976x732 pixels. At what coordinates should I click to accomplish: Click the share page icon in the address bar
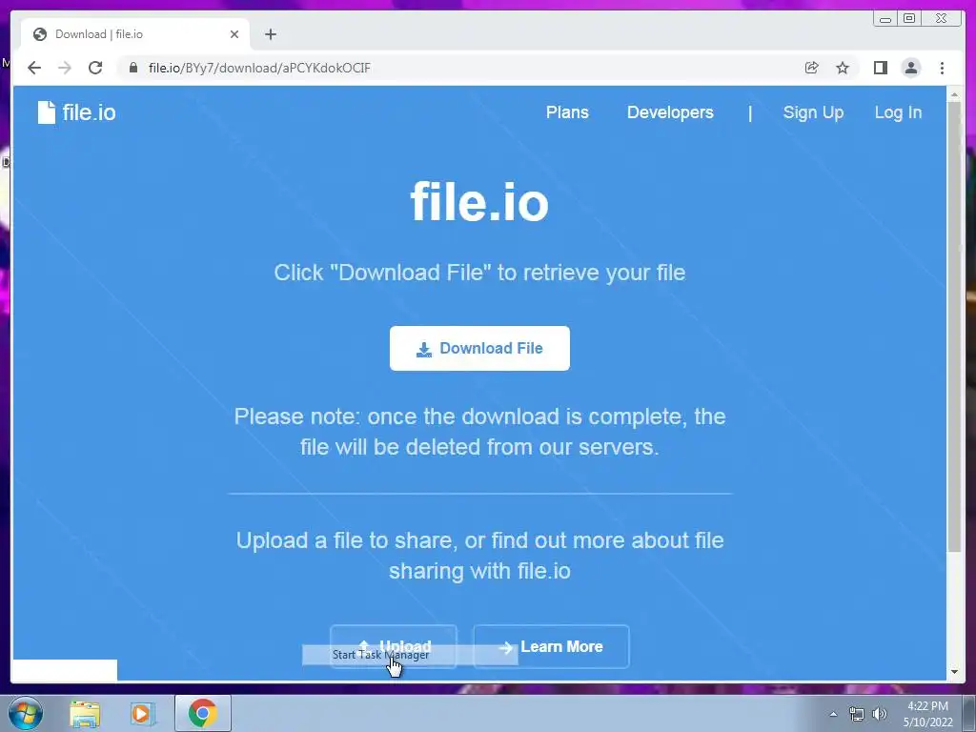point(811,68)
